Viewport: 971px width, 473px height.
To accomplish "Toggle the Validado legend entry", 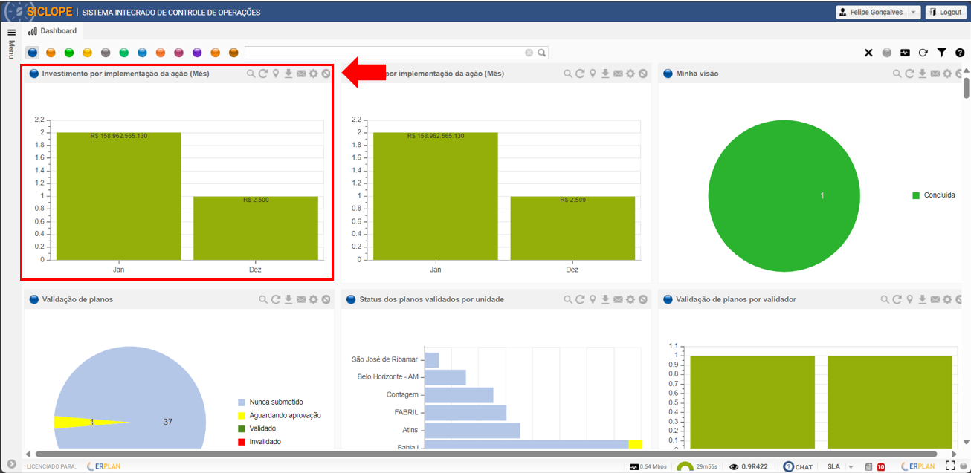I will click(257, 428).
